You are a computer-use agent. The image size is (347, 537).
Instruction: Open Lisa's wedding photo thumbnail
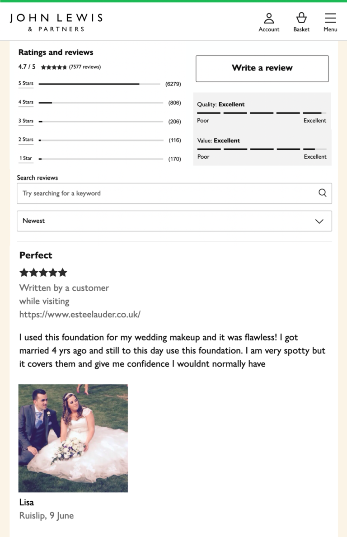coord(73,438)
